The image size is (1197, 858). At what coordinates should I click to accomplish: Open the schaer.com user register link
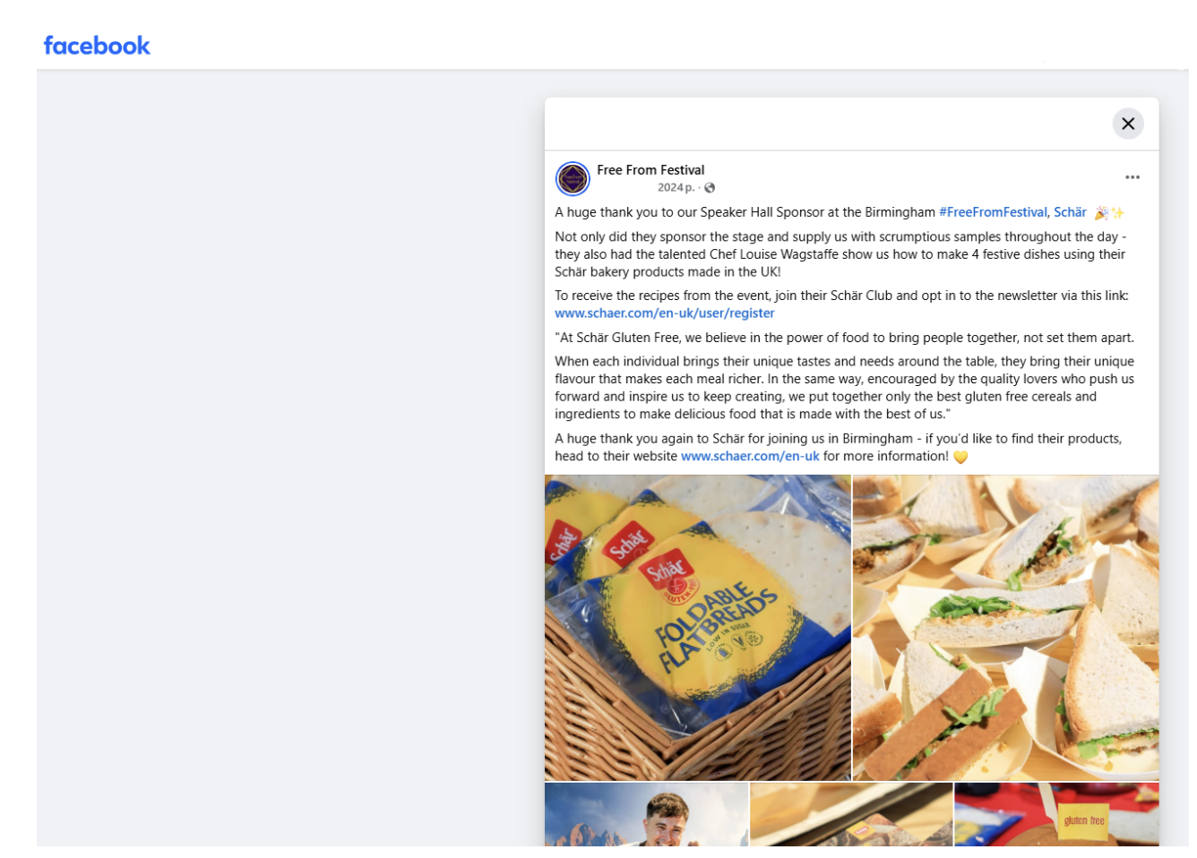pos(665,313)
